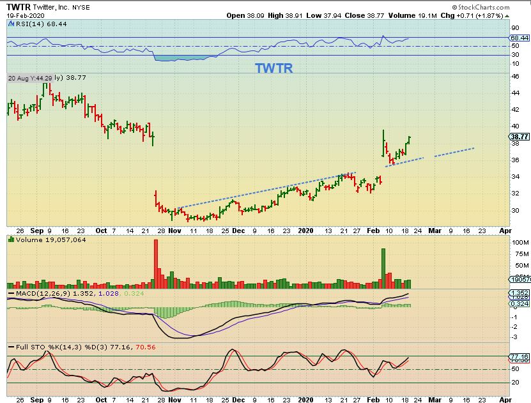This screenshot has width=531, height=403.
Task: Click the black line marker before Full STO
Action: click(x=11, y=347)
